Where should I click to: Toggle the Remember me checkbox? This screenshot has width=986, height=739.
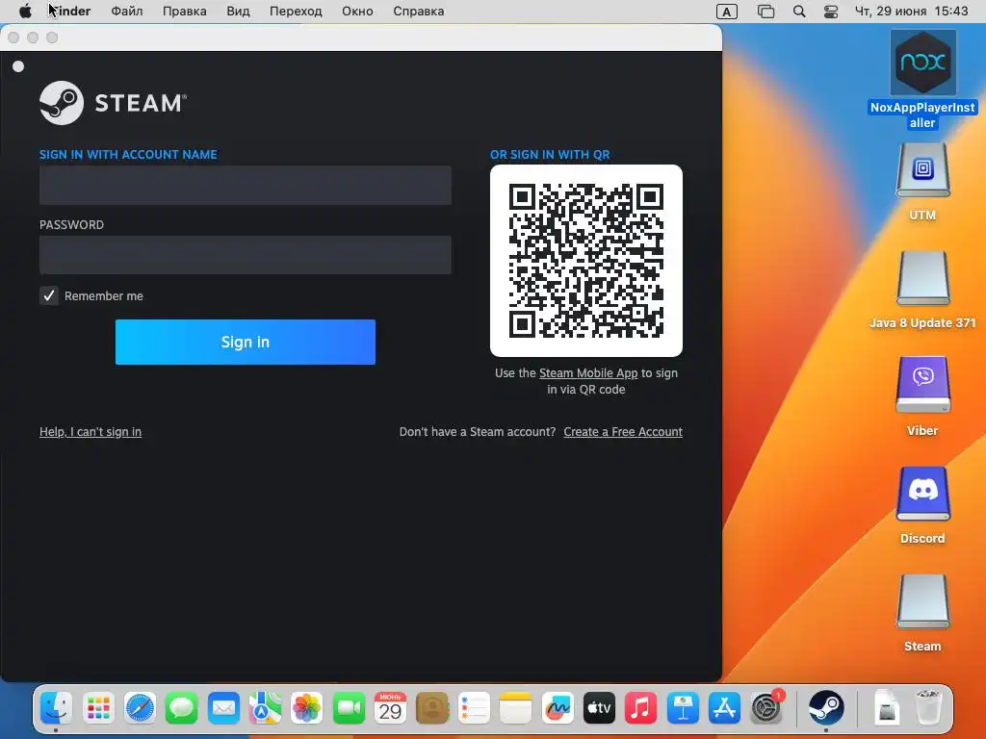49,295
